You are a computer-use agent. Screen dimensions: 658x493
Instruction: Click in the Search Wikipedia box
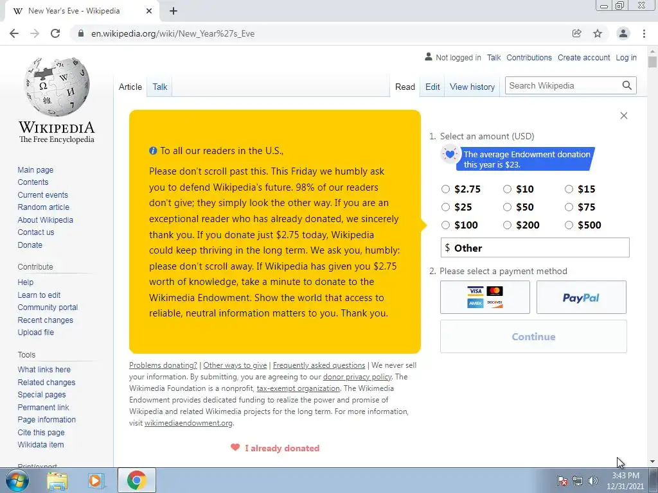point(563,85)
